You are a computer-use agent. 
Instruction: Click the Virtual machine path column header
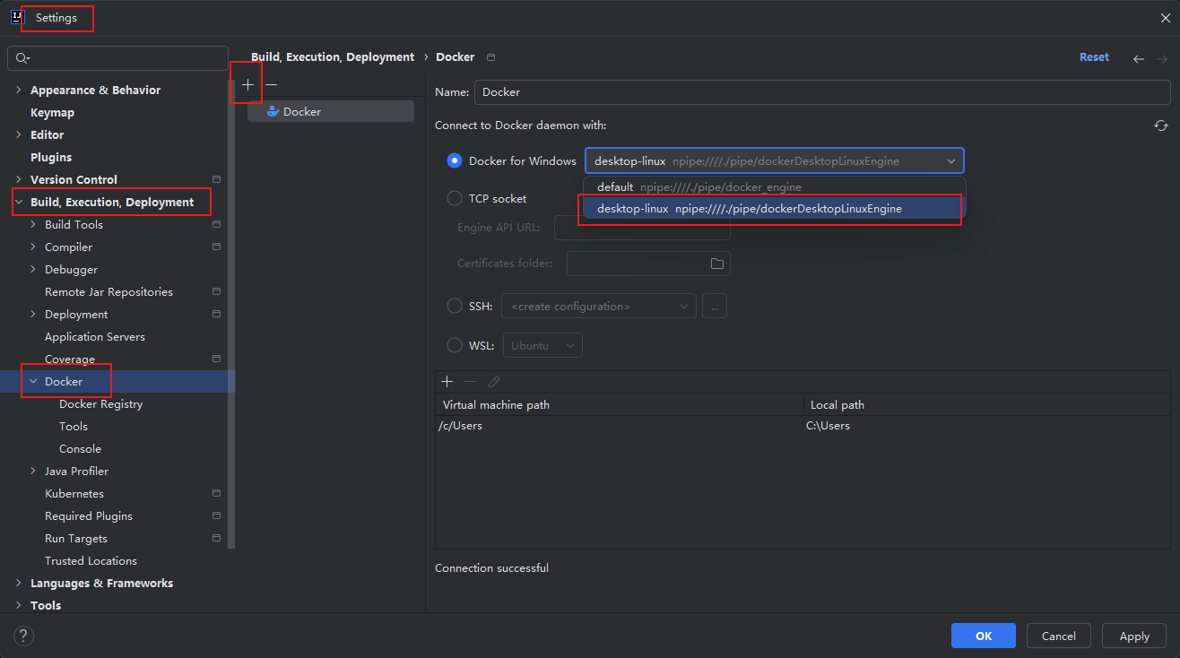click(620, 404)
